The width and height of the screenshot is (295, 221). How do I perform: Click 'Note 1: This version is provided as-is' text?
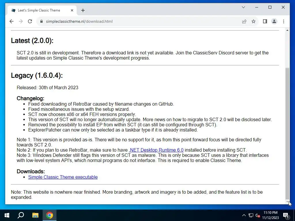(x=139, y=142)
